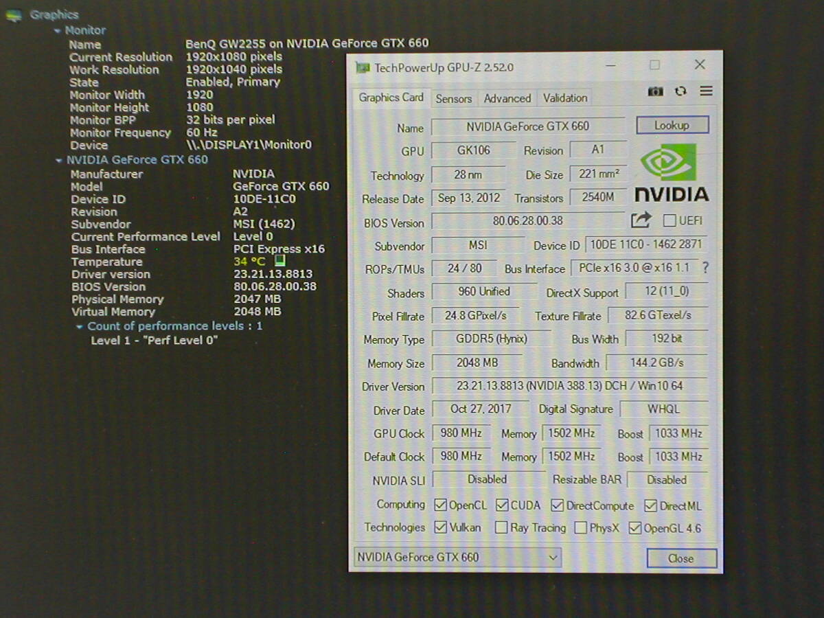
Task: Collapse Count of performance levels node
Action: [80, 327]
